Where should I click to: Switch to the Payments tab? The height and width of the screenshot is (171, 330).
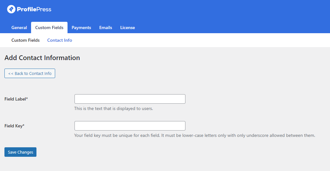point(81,27)
